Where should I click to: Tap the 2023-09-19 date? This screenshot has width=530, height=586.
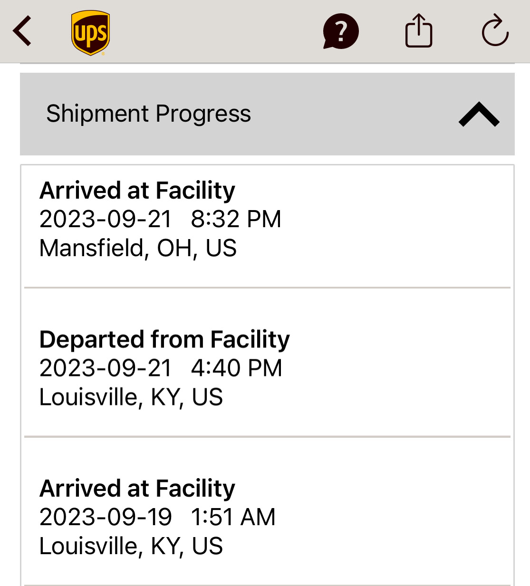tap(106, 517)
